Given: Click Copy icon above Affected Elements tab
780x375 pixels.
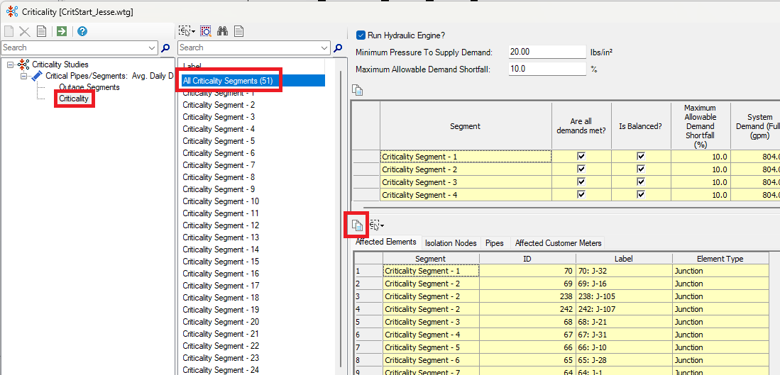Looking at the screenshot, I should [x=358, y=225].
